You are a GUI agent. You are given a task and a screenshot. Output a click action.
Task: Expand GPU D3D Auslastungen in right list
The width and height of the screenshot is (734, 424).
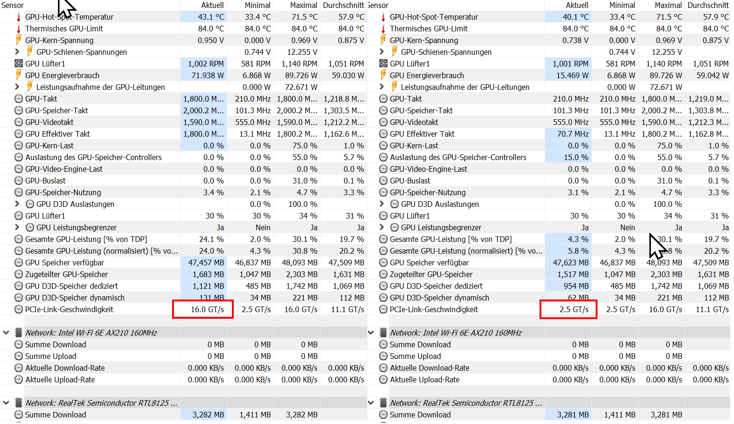pos(382,204)
